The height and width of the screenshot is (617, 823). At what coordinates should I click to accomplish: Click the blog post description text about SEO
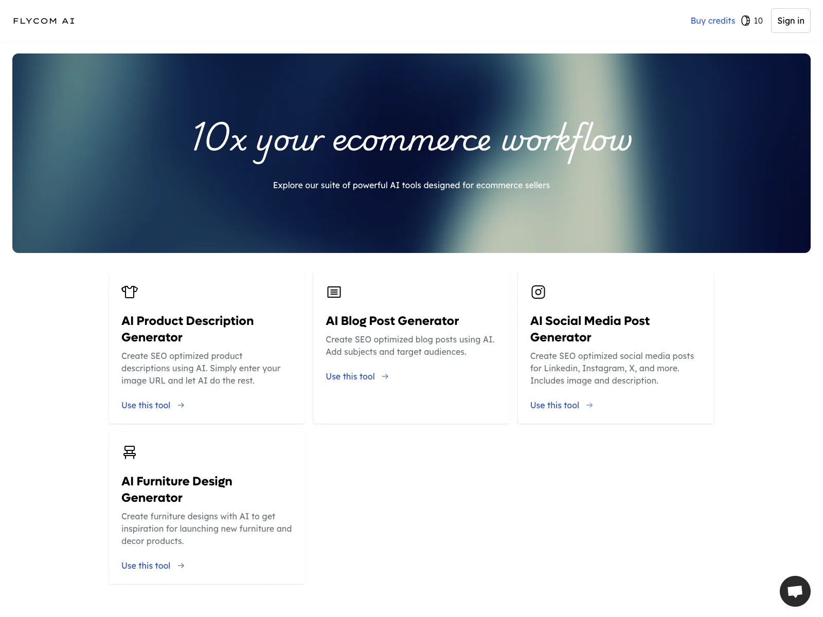(410, 346)
